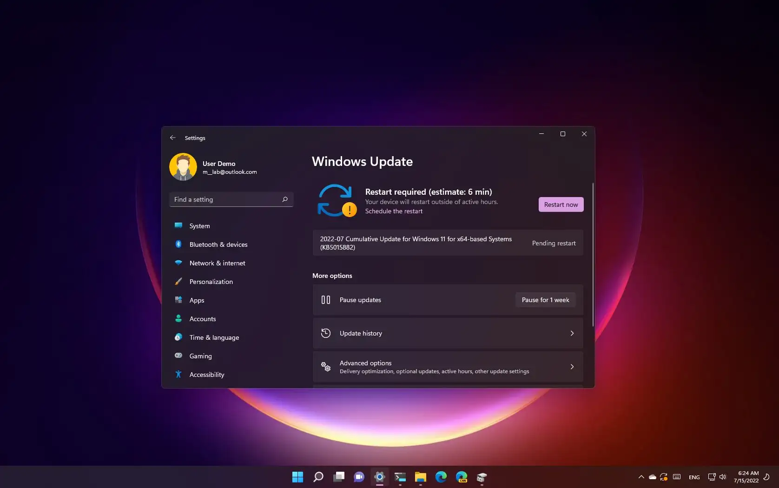Click the back arrow in Settings
779x488 pixels.
click(173, 138)
